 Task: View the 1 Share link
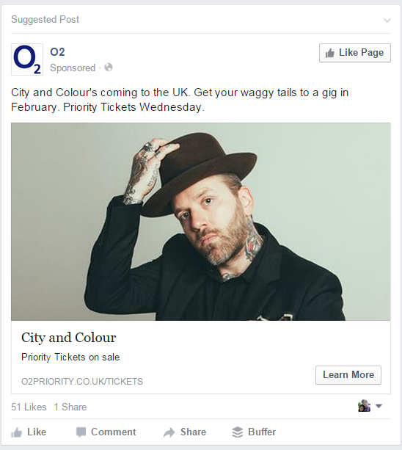pos(70,407)
